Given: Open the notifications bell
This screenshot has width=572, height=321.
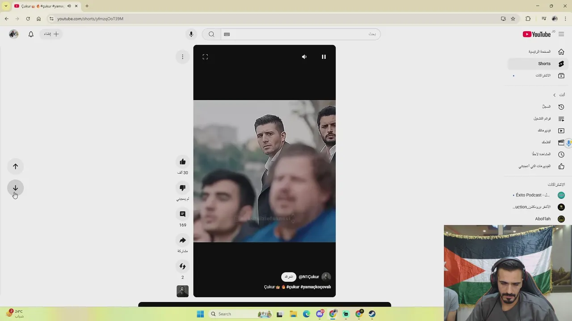Looking at the screenshot, I should click(x=31, y=34).
